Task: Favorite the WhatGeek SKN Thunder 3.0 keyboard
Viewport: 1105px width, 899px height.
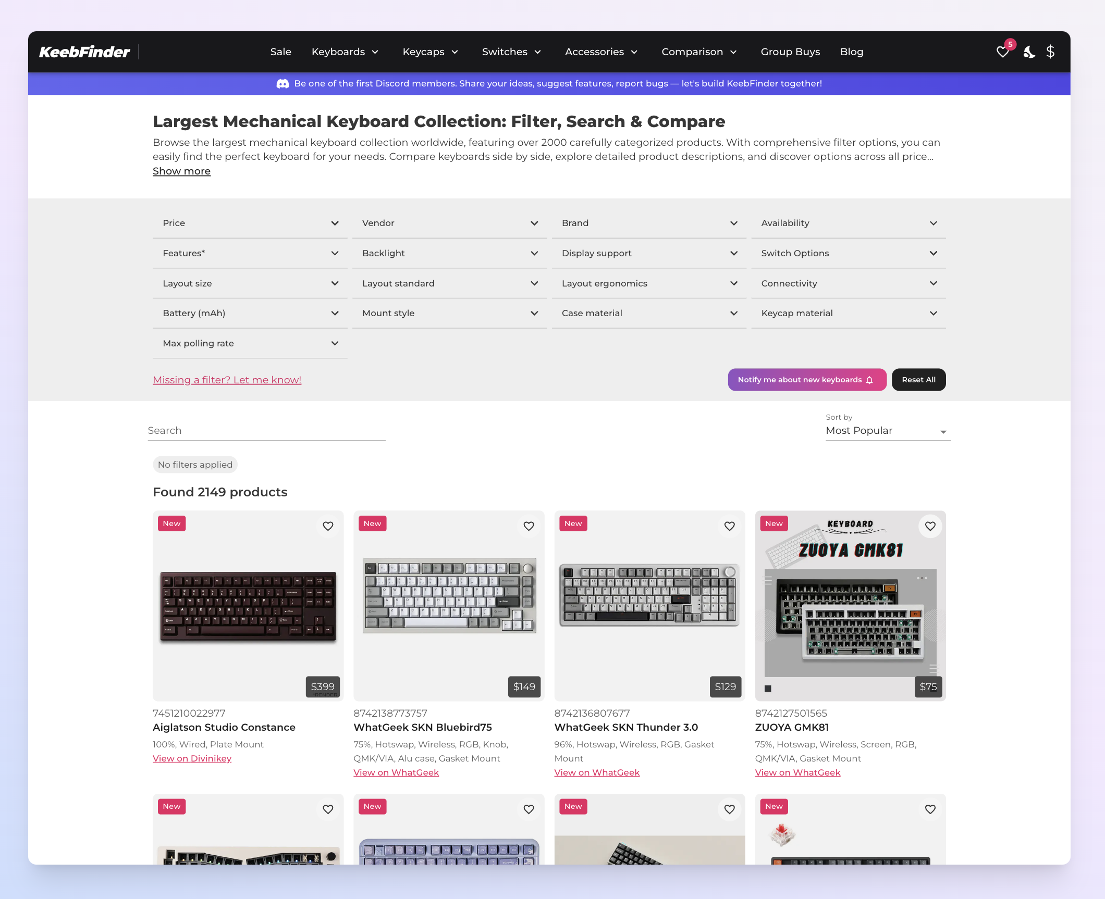Action: pos(729,526)
